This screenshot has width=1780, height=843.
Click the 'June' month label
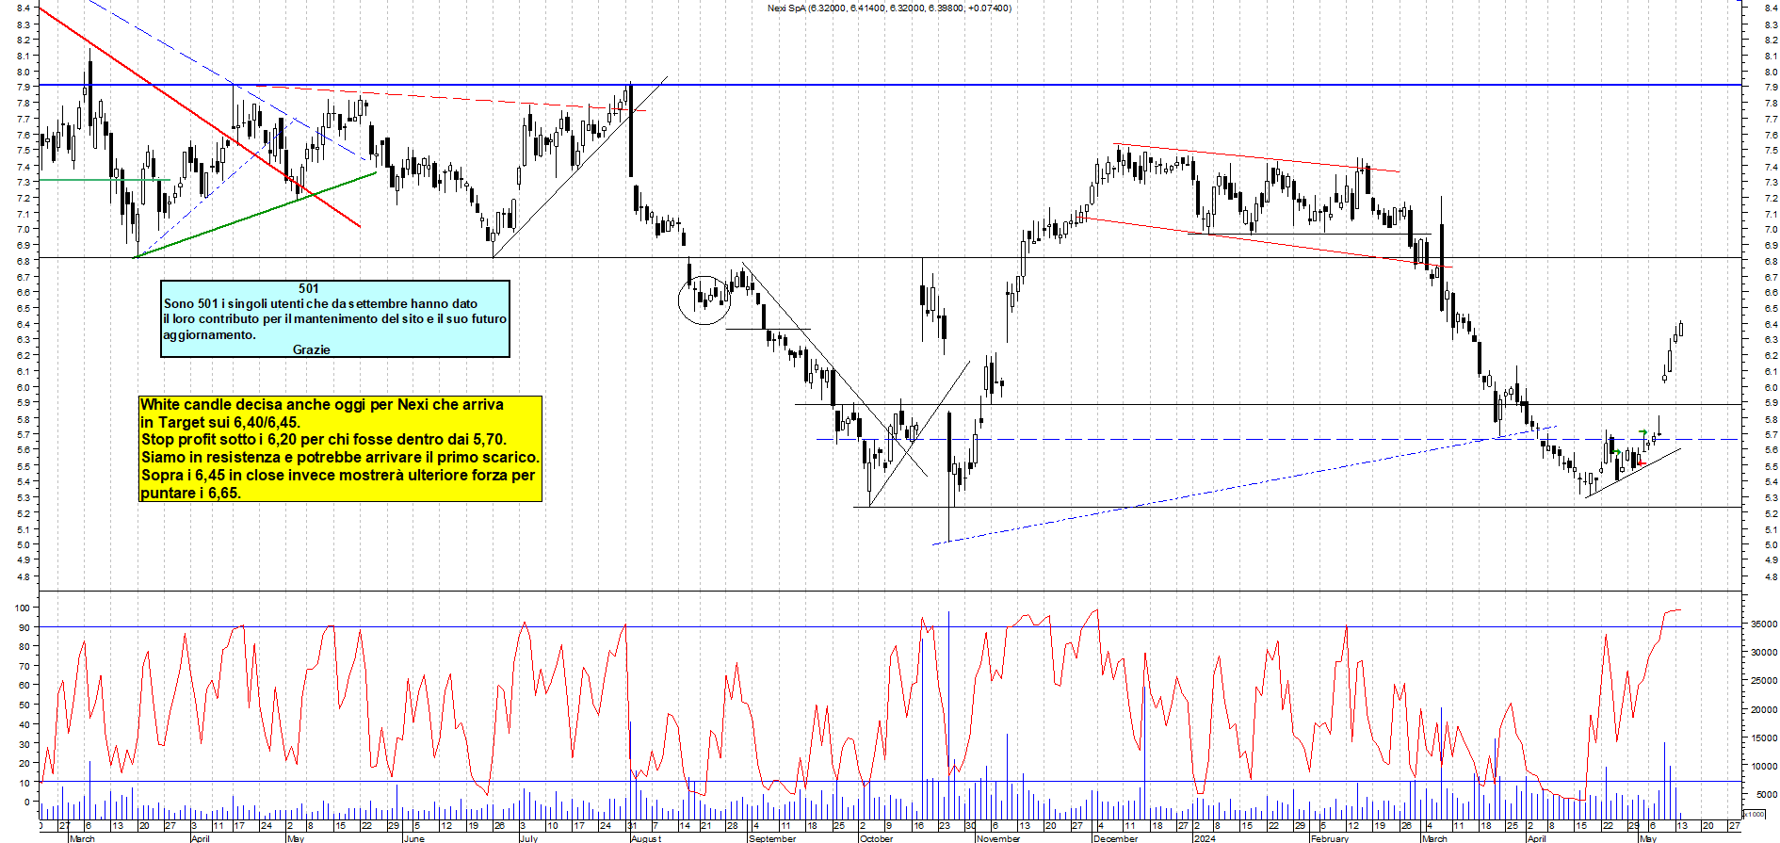pyautogui.click(x=413, y=838)
